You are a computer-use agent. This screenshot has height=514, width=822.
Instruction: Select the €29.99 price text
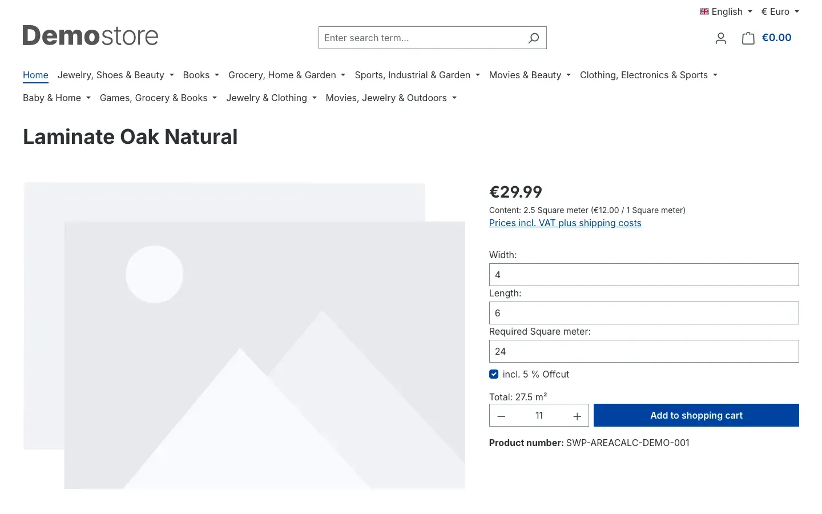tap(515, 192)
